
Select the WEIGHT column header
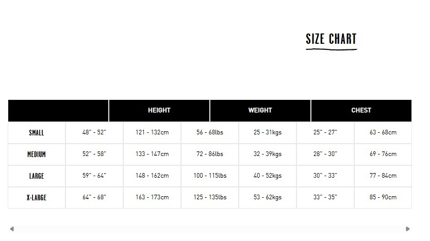tap(260, 110)
